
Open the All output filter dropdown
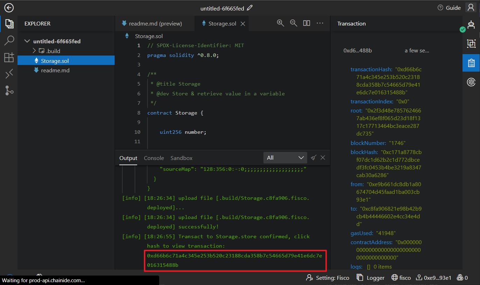[x=285, y=158]
